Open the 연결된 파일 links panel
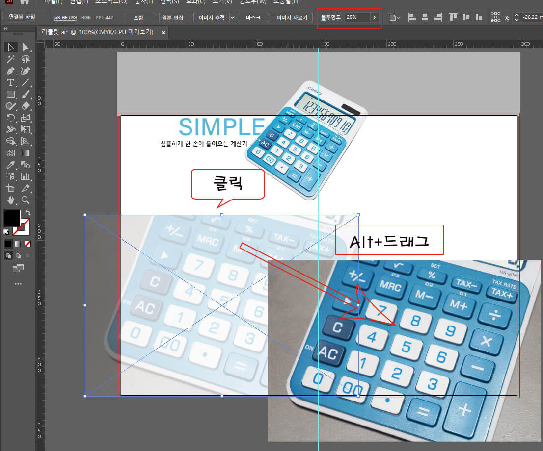The width and height of the screenshot is (543, 451). tap(22, 17)
